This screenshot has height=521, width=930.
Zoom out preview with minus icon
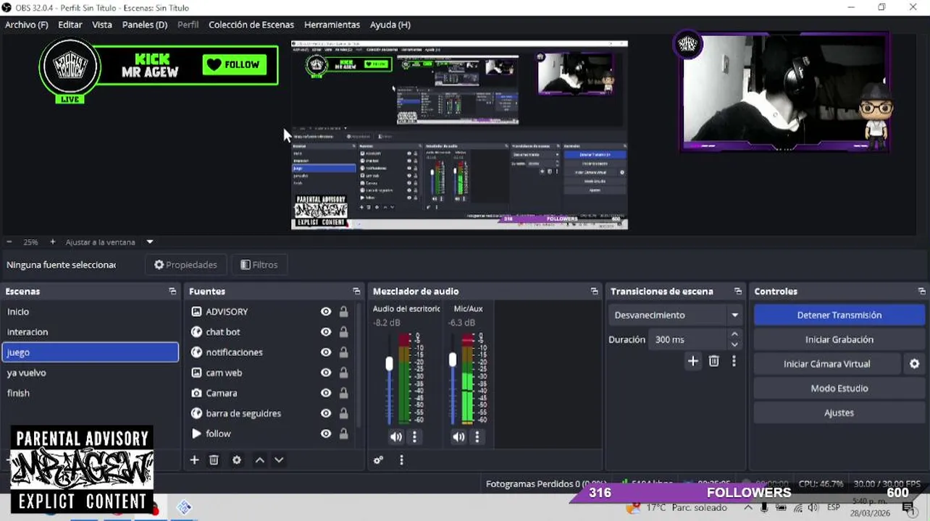[9, 242]
